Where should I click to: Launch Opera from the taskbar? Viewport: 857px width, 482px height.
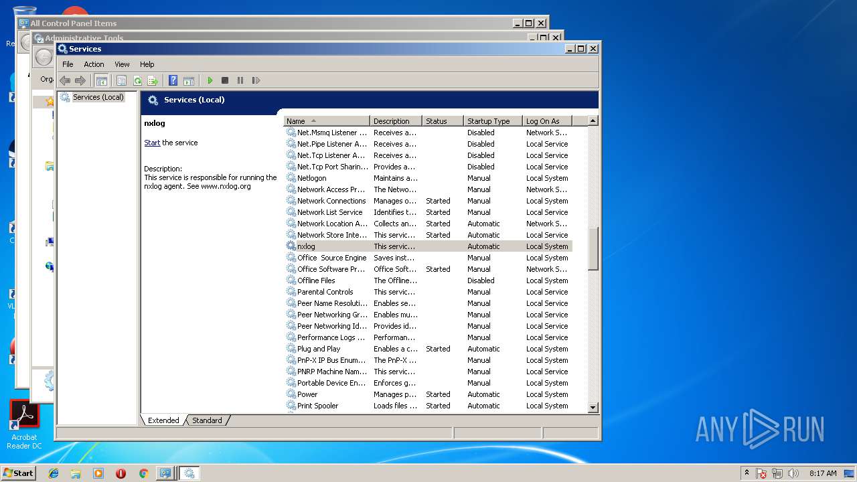tap(121, 473)
